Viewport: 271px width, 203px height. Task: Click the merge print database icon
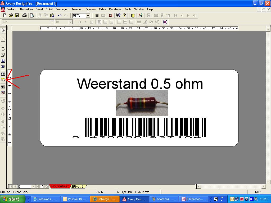(141, 16)
